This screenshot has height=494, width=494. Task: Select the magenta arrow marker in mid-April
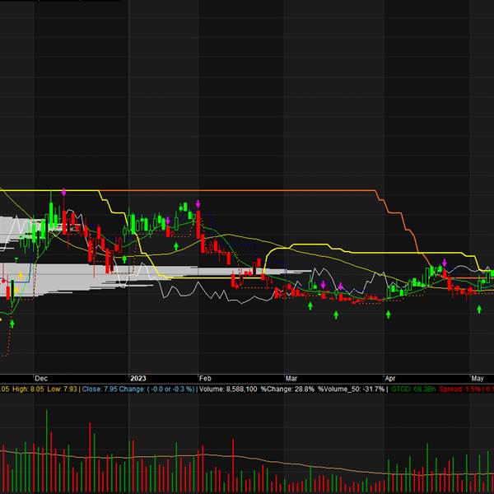click(x=445, y=261)
